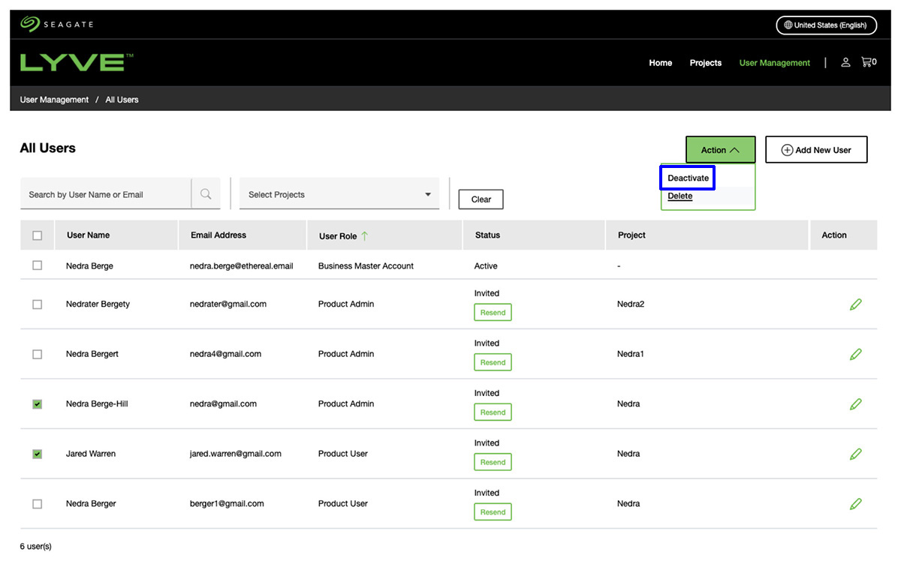This screenshot has height=567, width=901.
Task: Open United States (English) language selector
Action: (x=826, y=25)
